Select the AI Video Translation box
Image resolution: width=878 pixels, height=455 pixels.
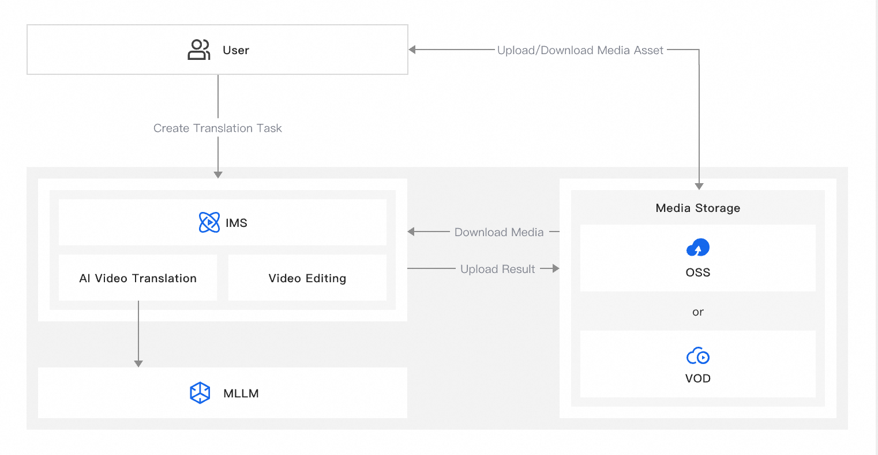tap(138, 278)
